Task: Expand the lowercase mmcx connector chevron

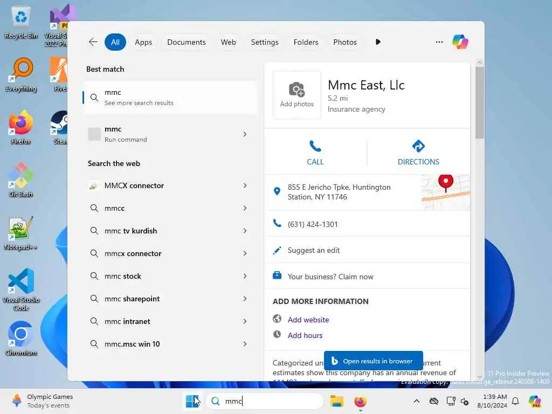Action: 245,253
